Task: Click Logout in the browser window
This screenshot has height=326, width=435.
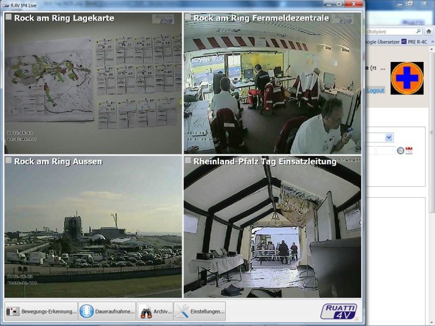Action: coord(376,90)
